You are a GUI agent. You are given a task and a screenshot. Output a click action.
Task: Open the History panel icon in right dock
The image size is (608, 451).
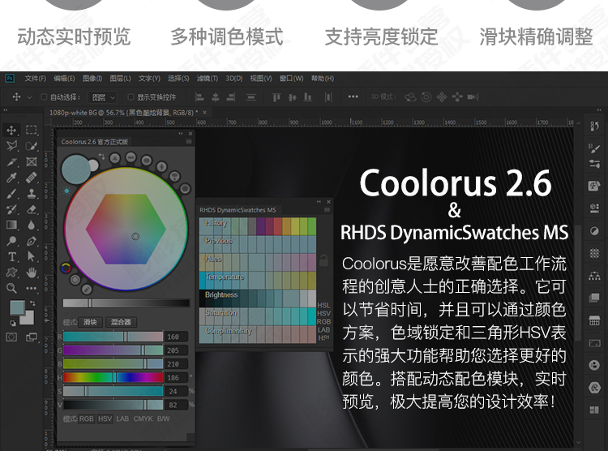(x=594, y=127)
